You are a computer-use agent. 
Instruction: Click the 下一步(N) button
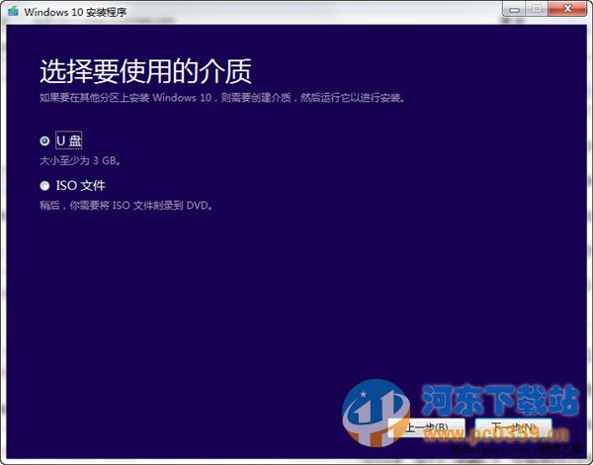[x=513, y=427]
